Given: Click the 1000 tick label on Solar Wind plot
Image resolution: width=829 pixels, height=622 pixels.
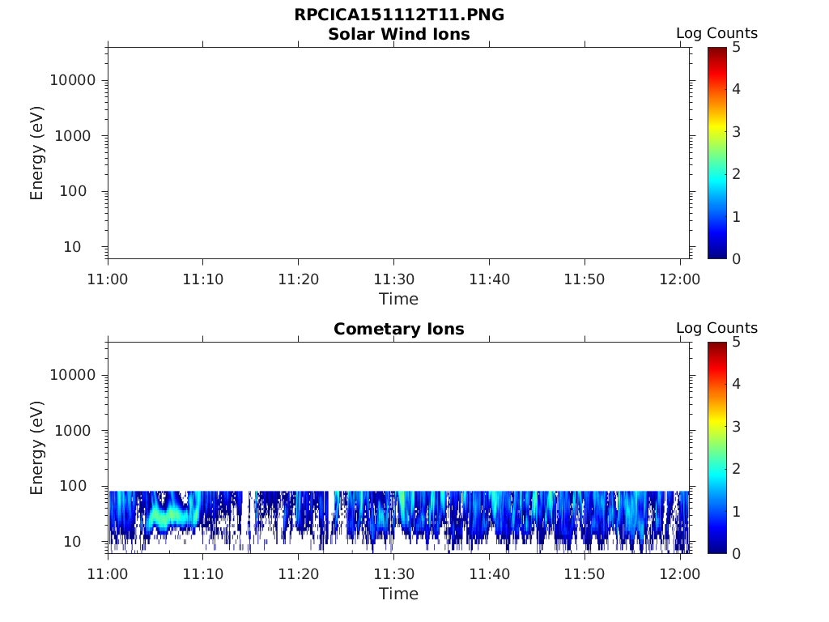Looking at the screenshot, I should pyautogui.click(x=73, y=136).
